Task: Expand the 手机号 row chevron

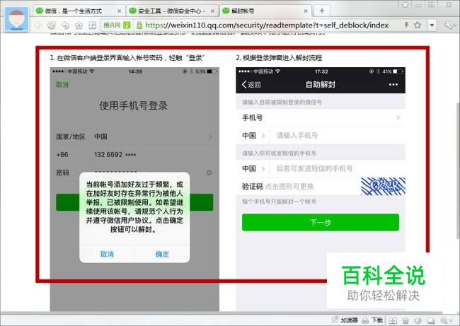Action: (x=398, y=118)
